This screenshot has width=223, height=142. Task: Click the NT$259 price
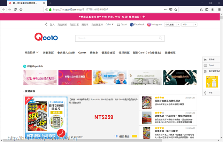104,117
